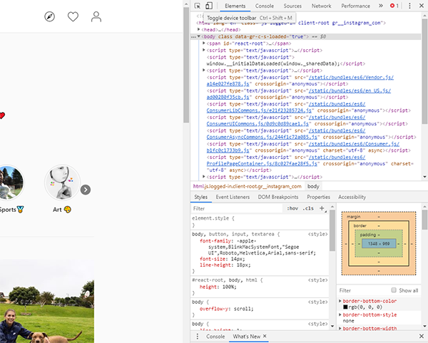Switch to the Network tab

(321, 6)
